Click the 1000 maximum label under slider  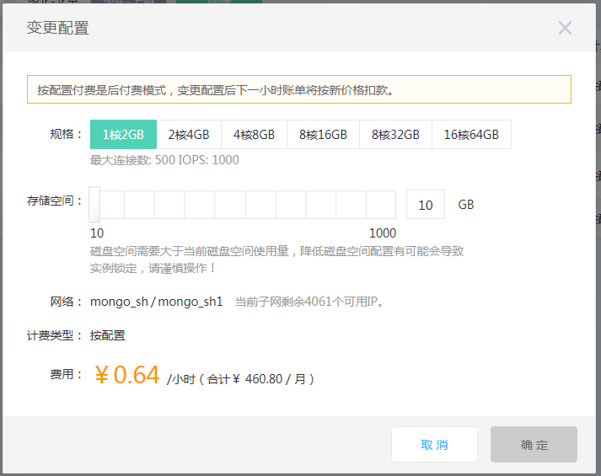[383, 233]
